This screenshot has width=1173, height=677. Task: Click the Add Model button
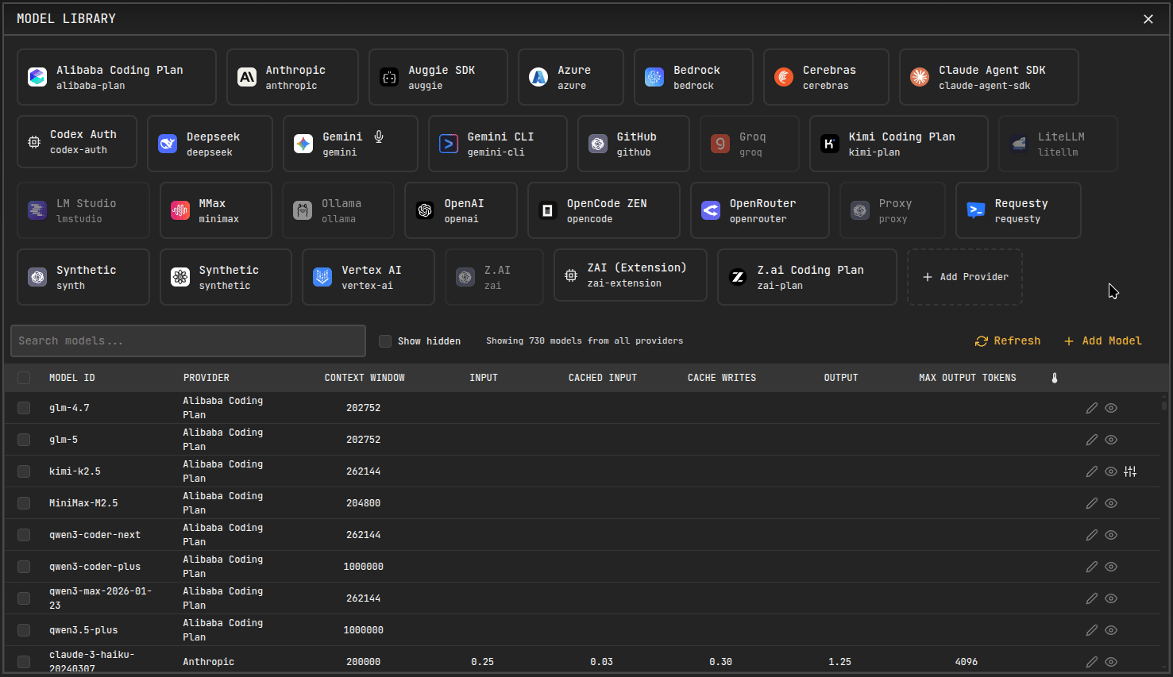1103,341
